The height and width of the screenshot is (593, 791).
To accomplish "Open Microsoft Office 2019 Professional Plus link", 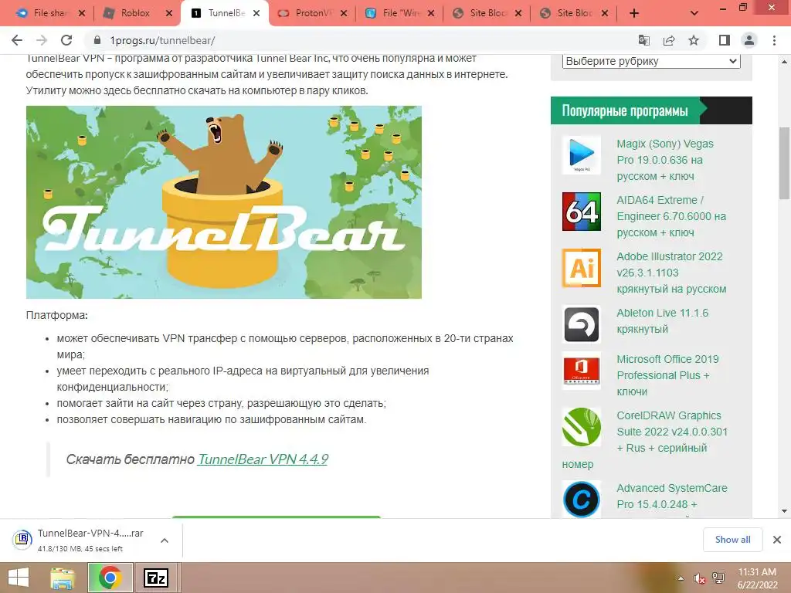I will [x=667, y=375].
